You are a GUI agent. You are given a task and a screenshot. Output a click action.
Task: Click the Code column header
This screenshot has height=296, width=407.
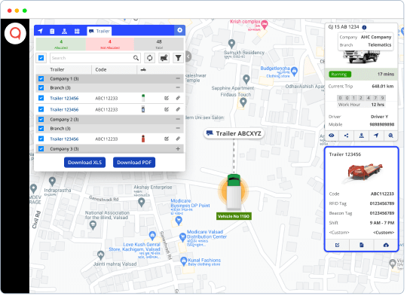click(x=101, y=69)
